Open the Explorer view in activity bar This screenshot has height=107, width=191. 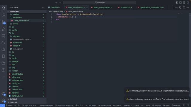click(x=3, y=8)
